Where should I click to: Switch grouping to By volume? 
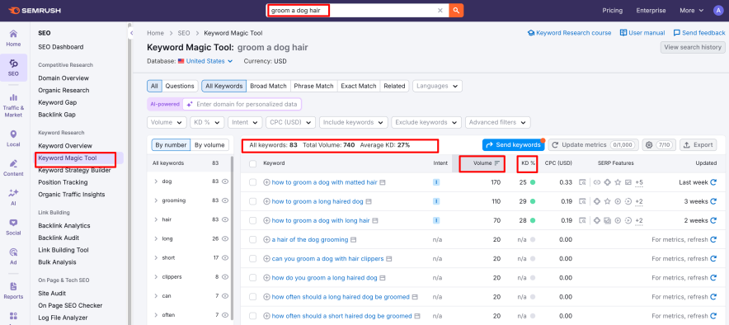[209, 145]
